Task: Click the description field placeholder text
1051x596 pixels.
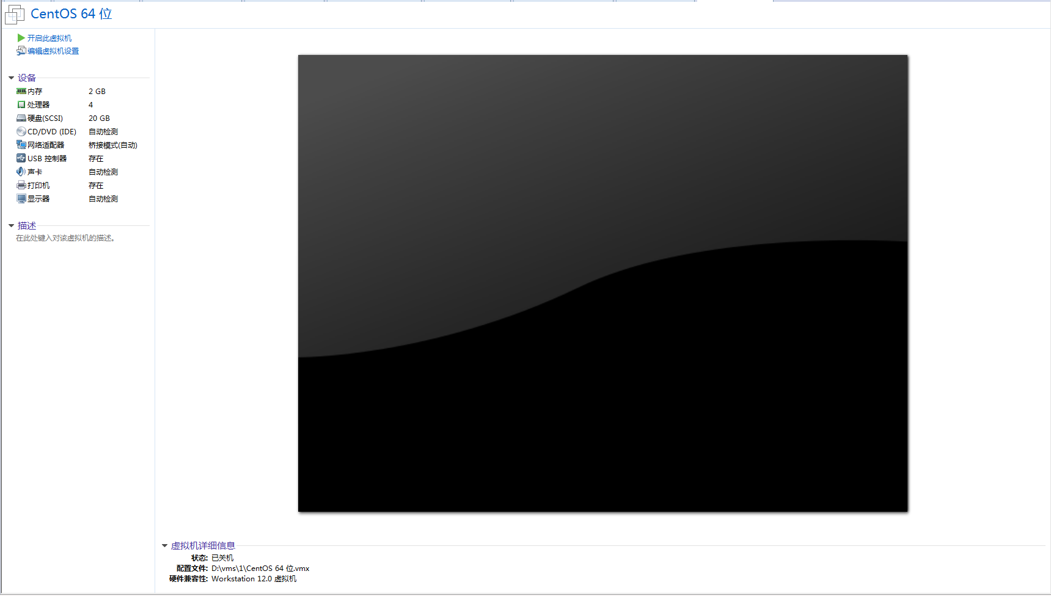Action: [65, 238]
